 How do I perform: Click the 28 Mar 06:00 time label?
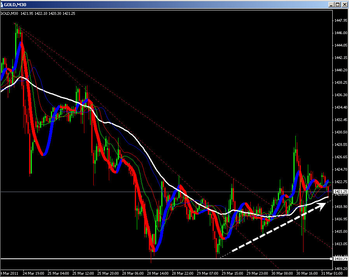pos(133,274)
